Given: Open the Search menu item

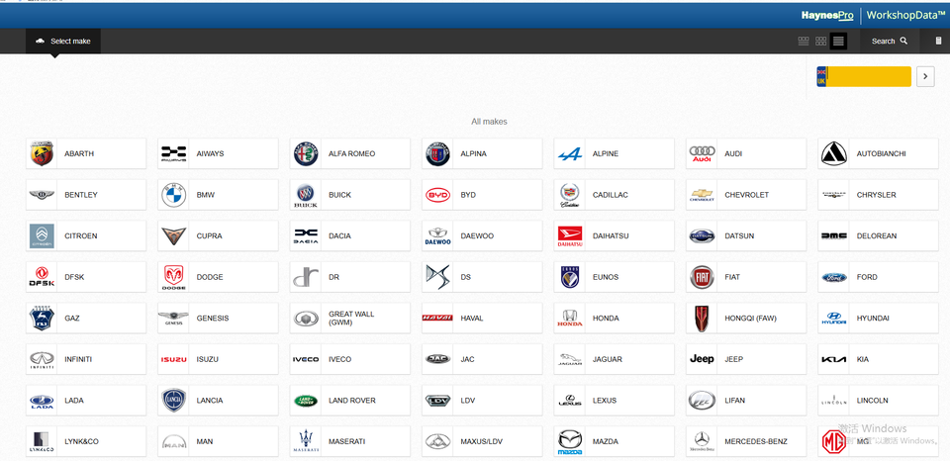Looking at the screenshot, I should point(889,41).
